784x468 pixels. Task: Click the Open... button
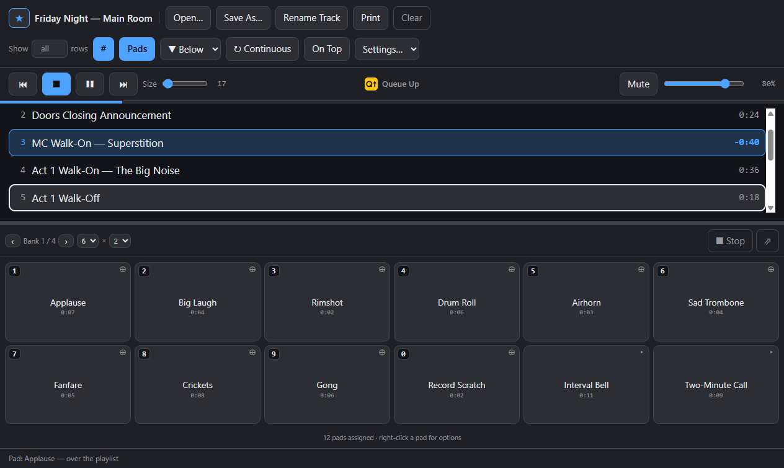189,18
